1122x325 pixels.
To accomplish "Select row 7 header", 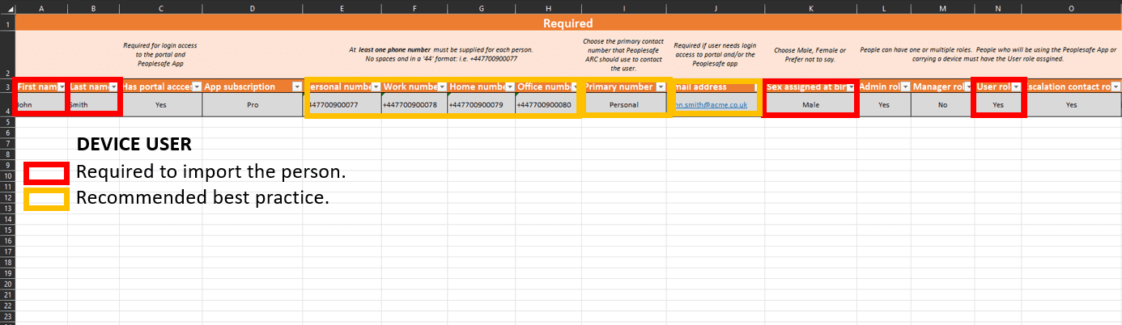I will (x=7, y=142).
